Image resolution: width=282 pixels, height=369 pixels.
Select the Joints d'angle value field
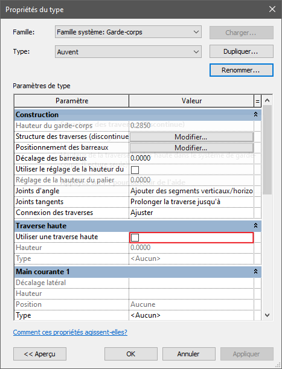pyautogui.click(x=191, y=191)
